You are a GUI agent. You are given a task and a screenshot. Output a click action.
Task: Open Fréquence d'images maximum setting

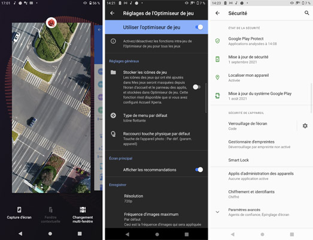click(157, 219)
